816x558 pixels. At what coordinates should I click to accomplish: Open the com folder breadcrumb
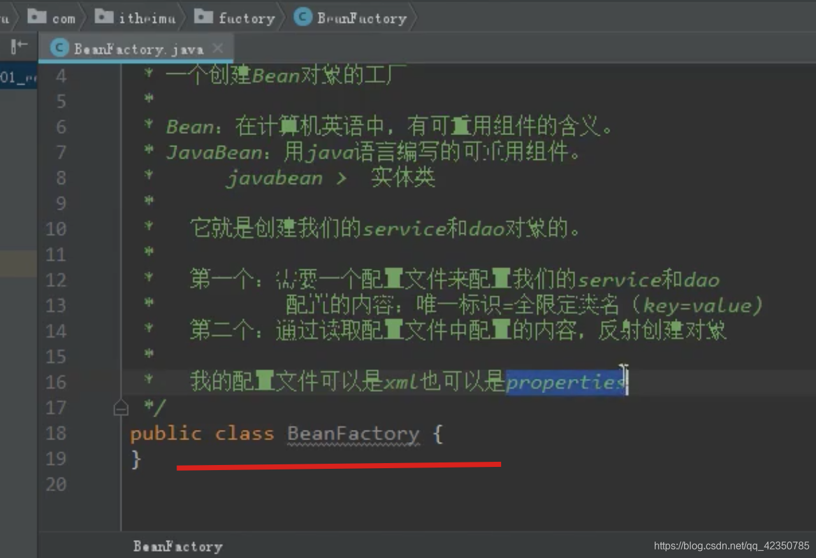tap(52, 18)
